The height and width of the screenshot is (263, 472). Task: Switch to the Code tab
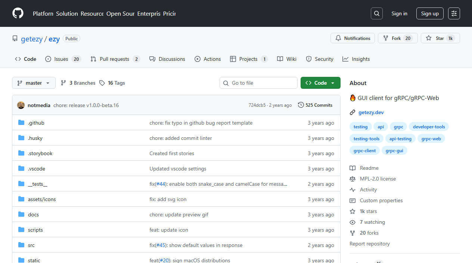[26, 59]
